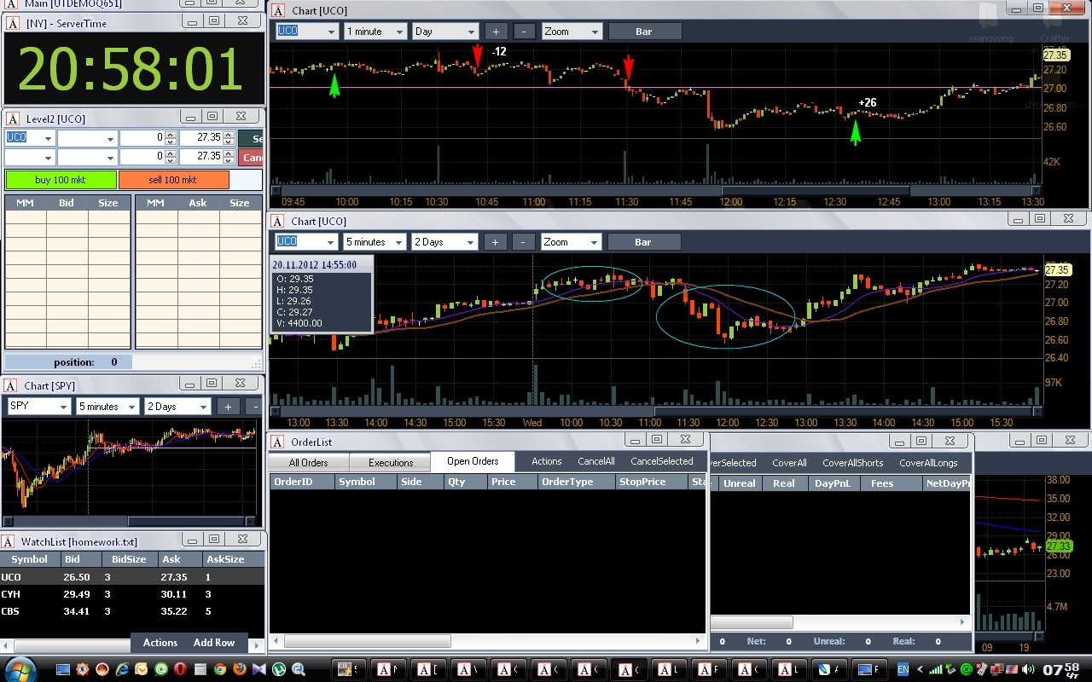Click CancelAll in the OrderList
This screenshot has width=1092, height=682.
[x=596, y=461]
